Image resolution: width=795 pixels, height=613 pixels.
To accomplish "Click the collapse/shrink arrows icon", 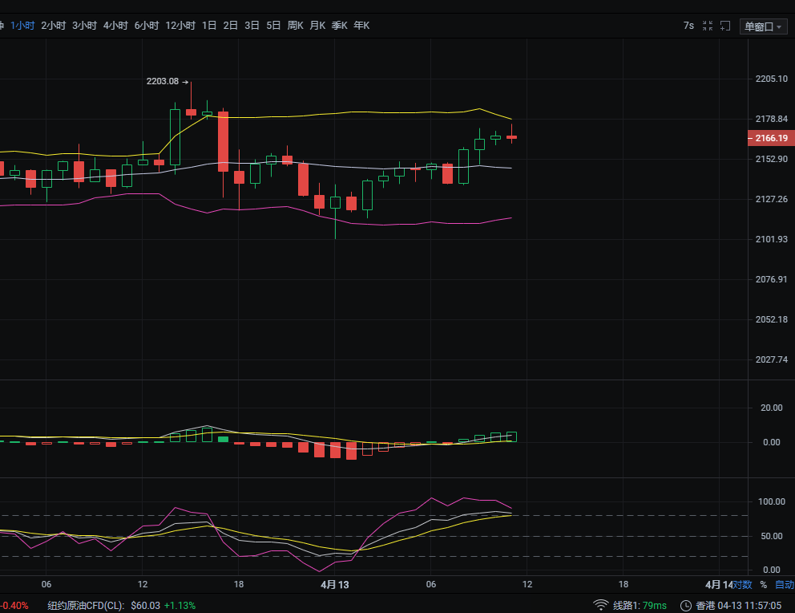I will pyautogui.click(x=708, y=26).
